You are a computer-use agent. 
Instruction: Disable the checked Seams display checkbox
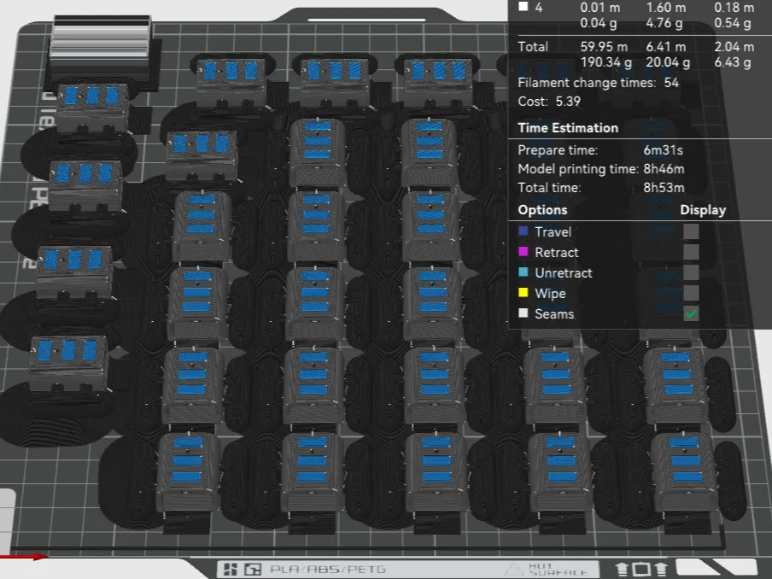click(x=691, y=313)
